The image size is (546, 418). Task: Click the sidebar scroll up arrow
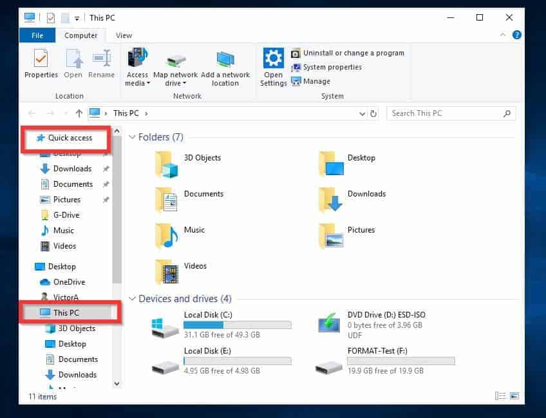pyautogui.click(x=117, y=131)
